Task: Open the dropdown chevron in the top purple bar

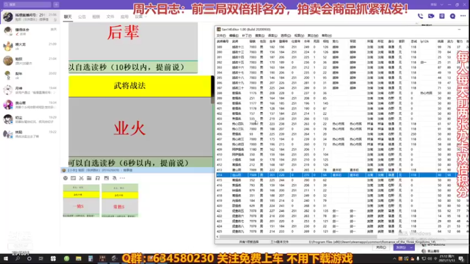Action: coord(442,5)
